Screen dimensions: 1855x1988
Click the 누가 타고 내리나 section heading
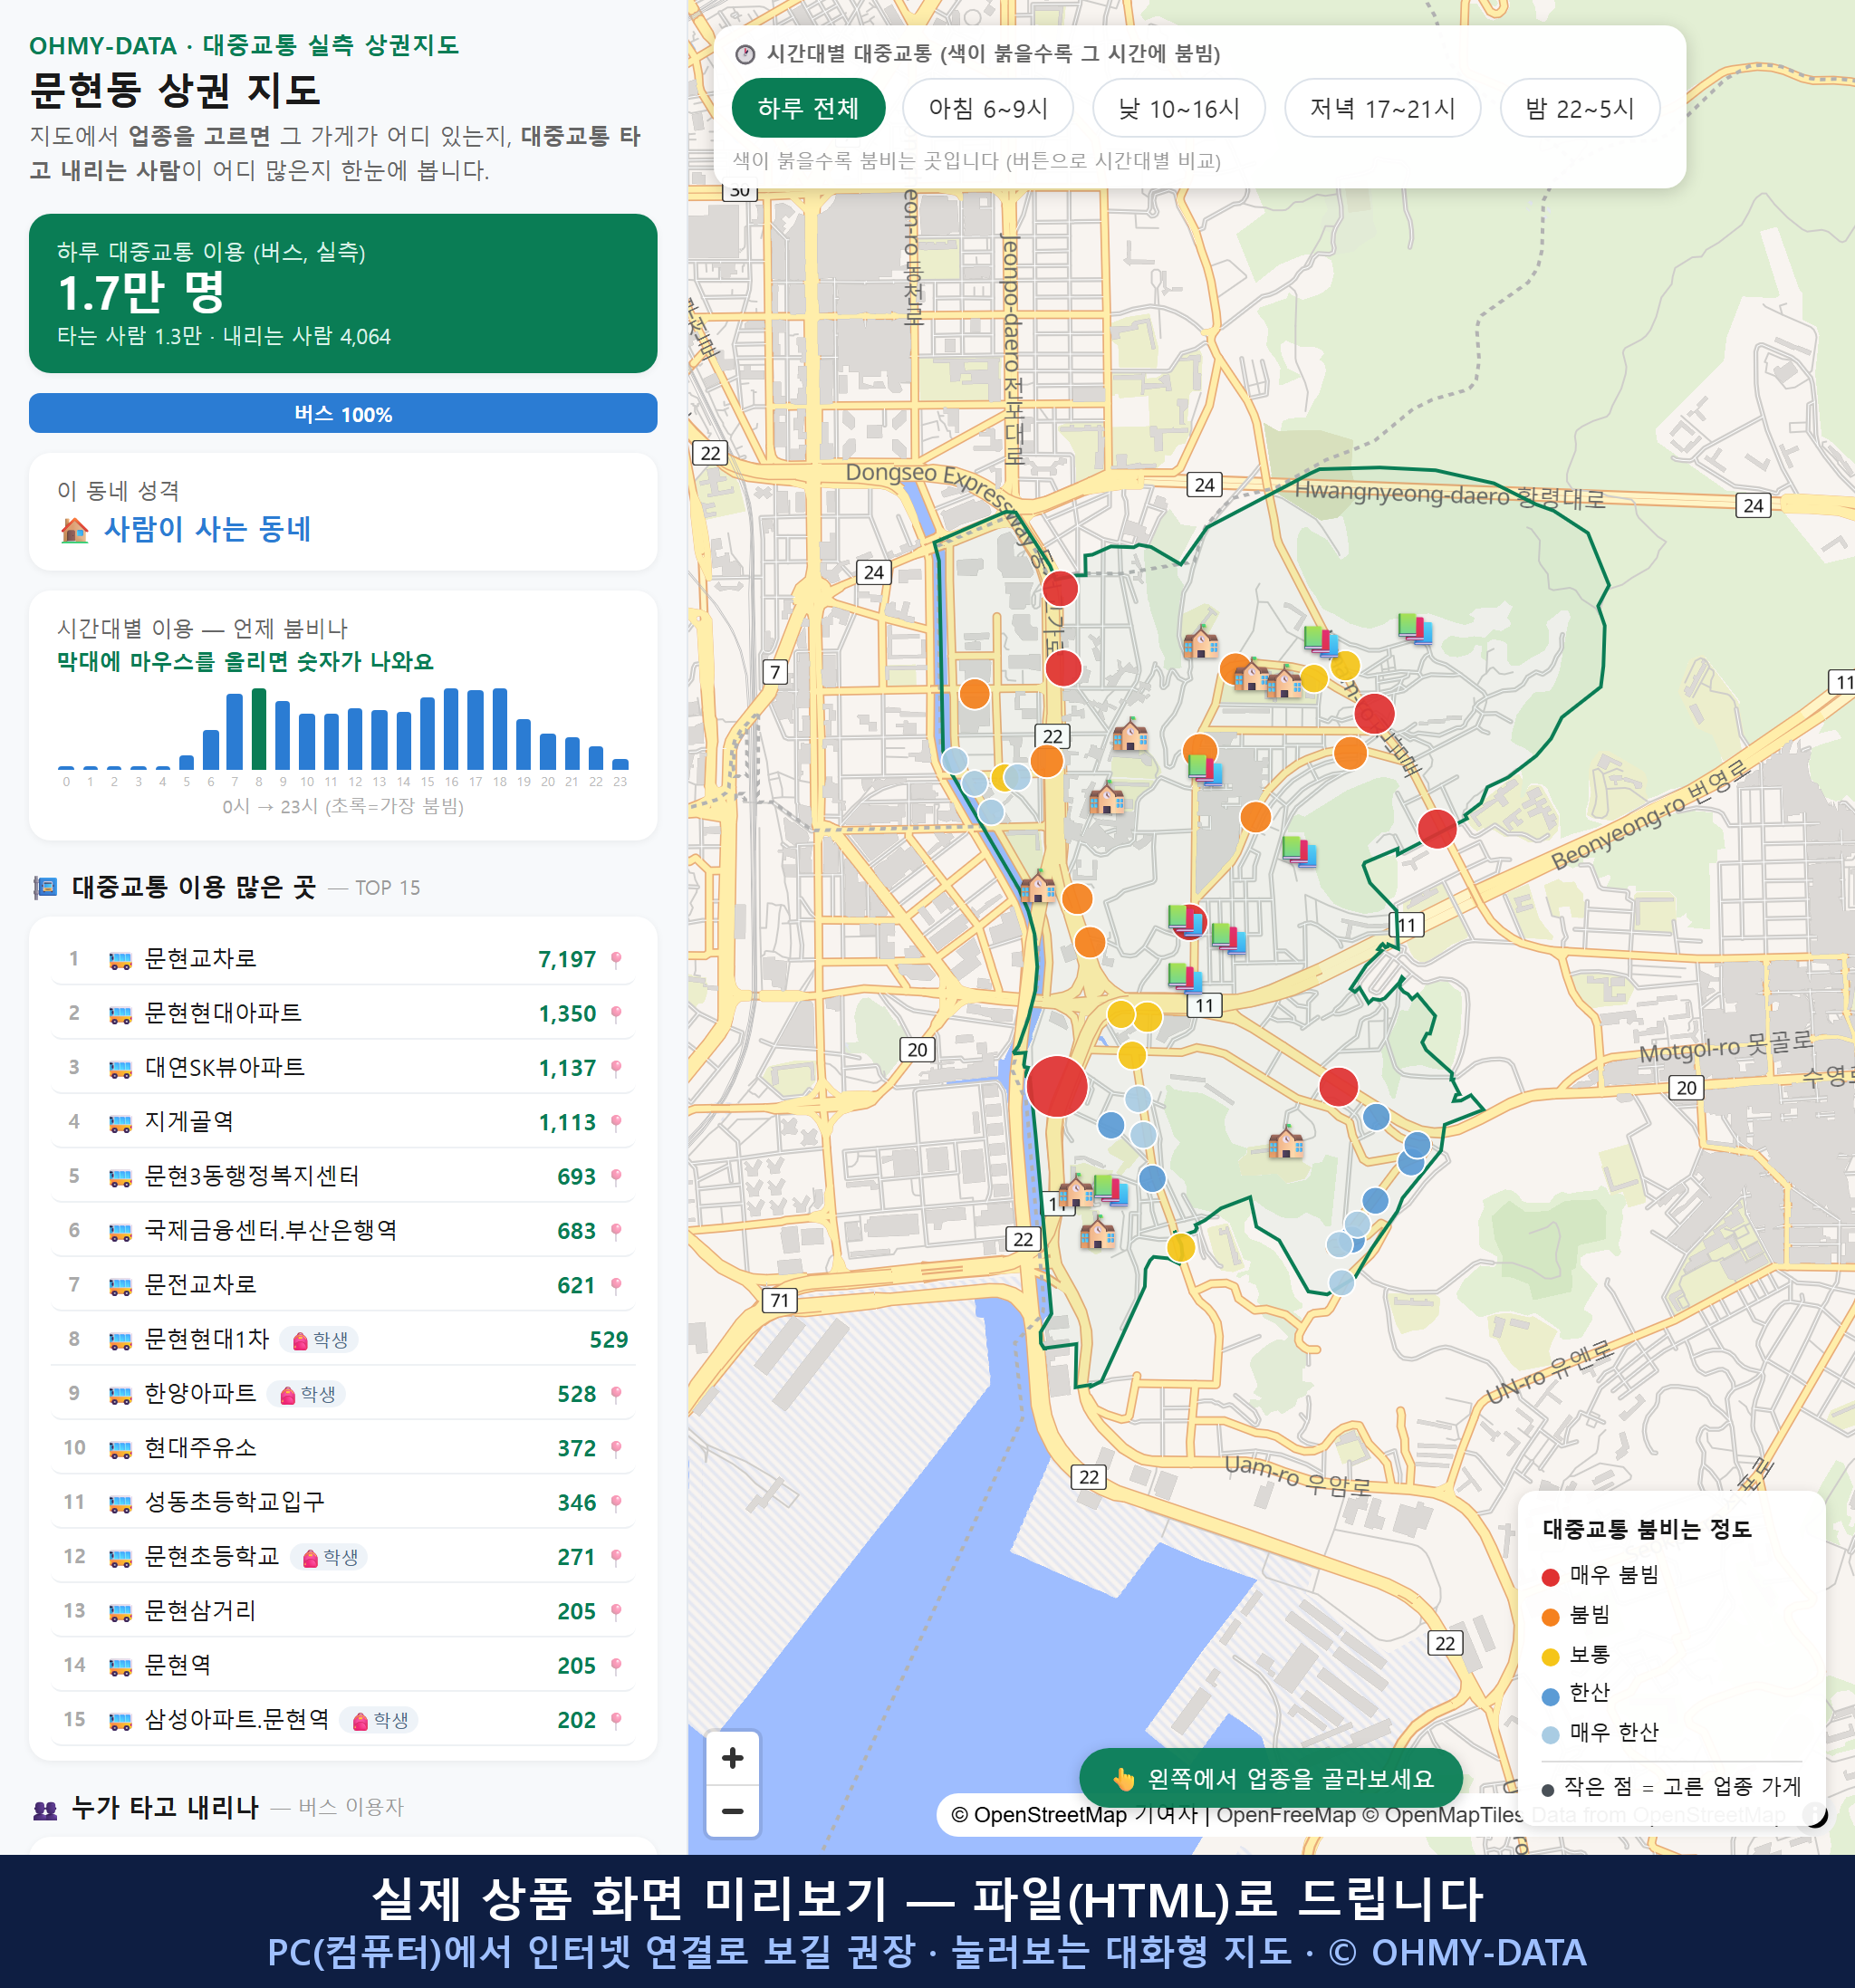(165, 1807)
